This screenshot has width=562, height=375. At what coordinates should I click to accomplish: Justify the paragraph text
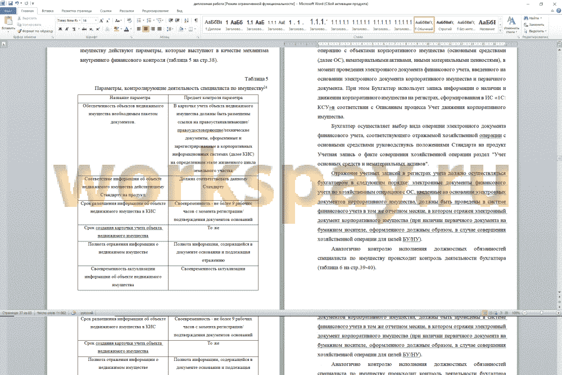pos(160,29)
